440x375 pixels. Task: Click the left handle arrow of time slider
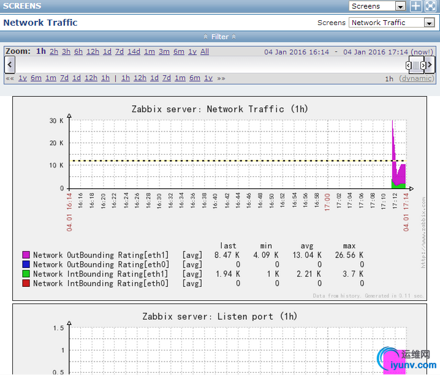[409, 65]
